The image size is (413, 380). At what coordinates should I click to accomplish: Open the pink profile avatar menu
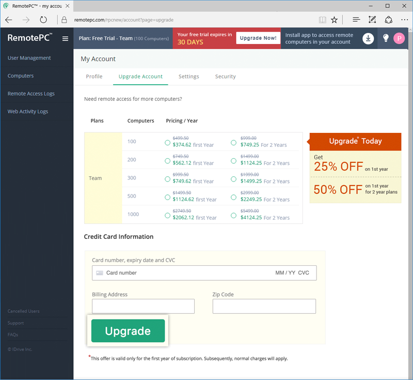(x=399, y=38)
